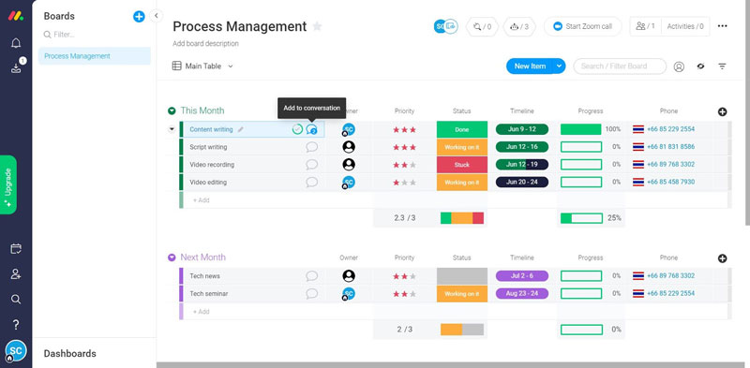Select Process Management board in sidebar
The width and height of the screenshot is (750, 368).
pyautogui.click(x=95, y=56)
